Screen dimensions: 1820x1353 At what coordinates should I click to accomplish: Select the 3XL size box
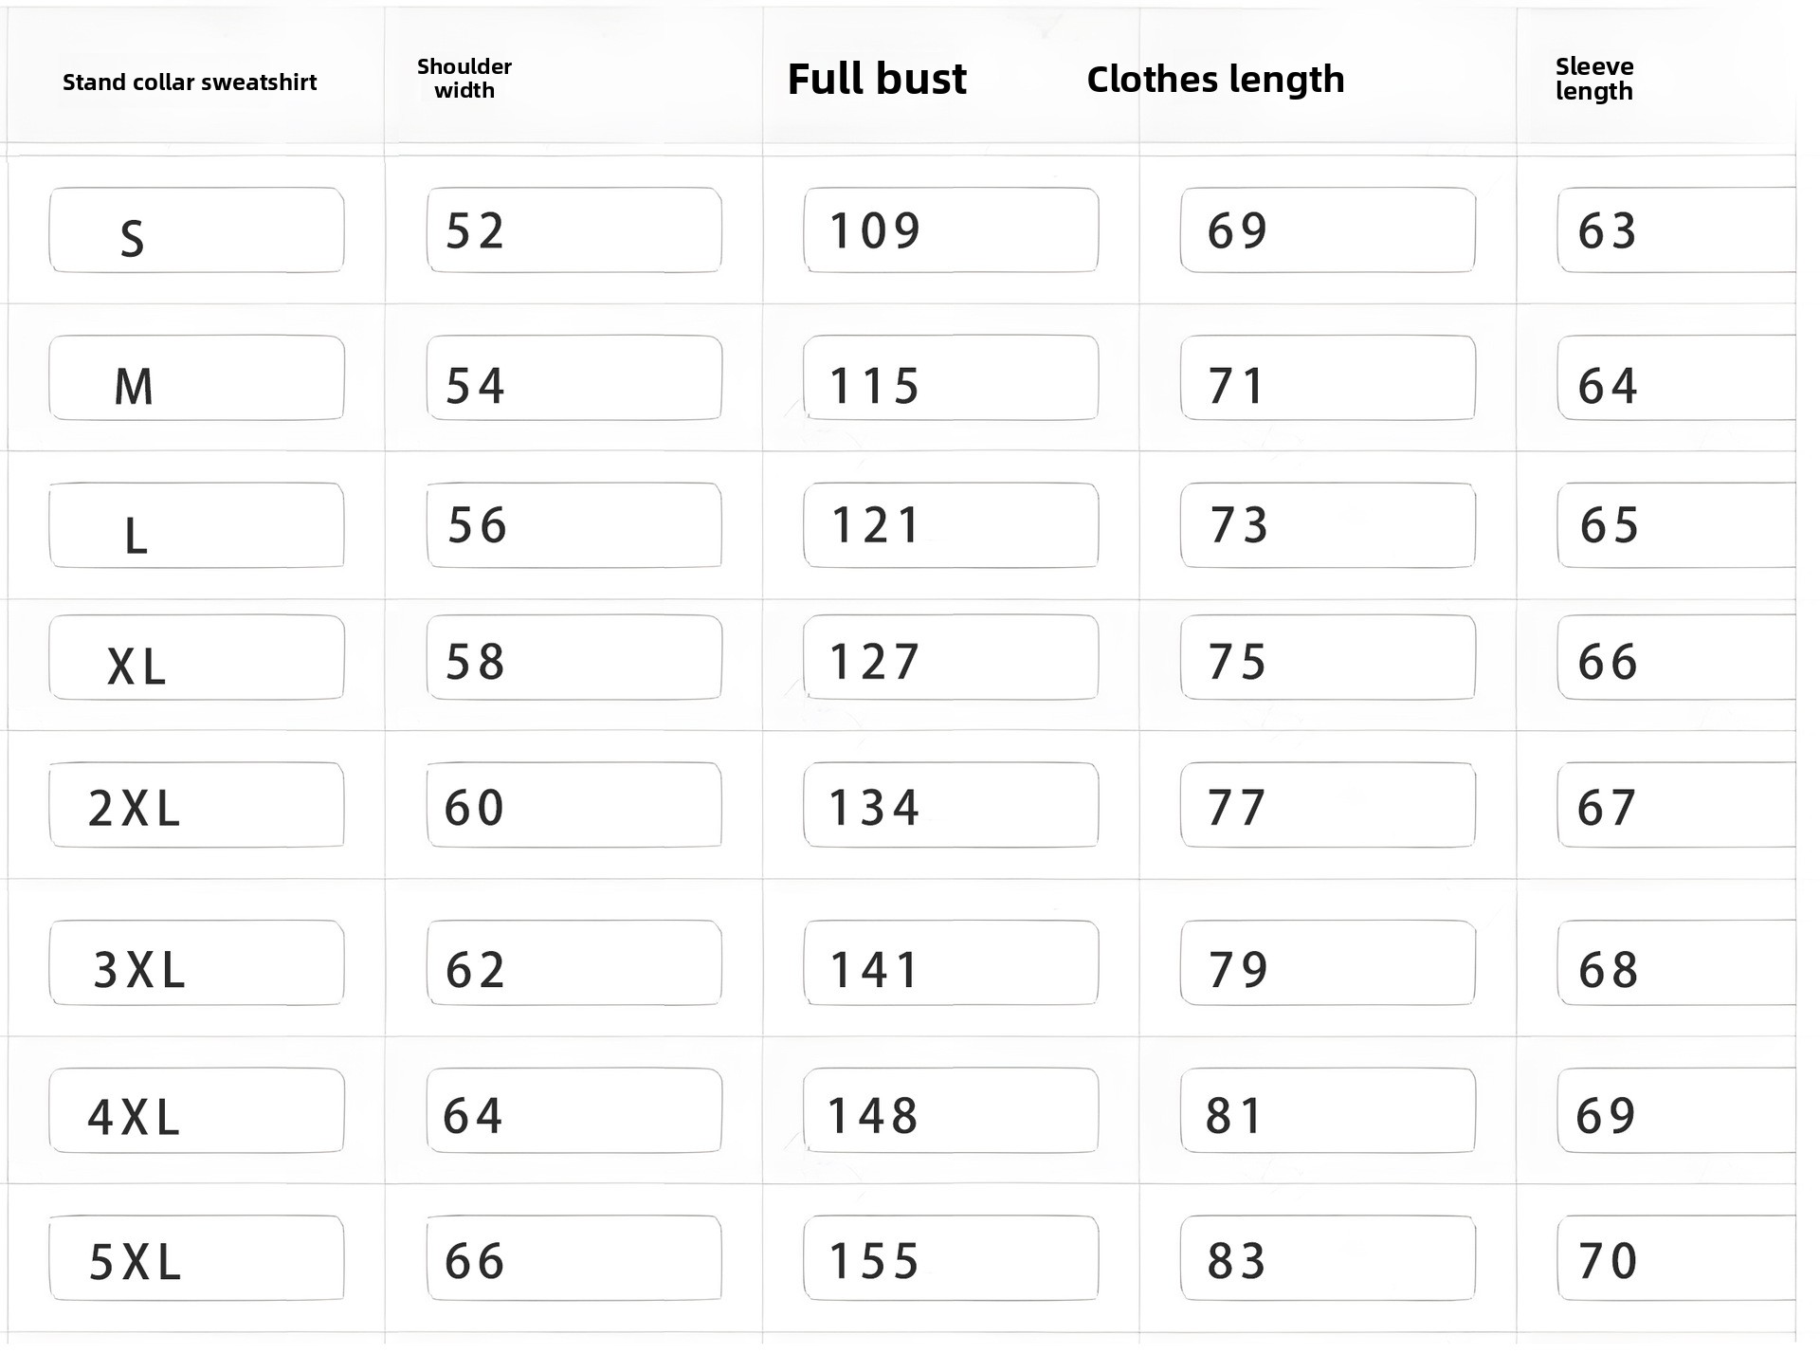click(196, 963)
